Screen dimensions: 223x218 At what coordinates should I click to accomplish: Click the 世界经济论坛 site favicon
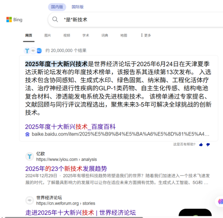[x=30, y=200]
